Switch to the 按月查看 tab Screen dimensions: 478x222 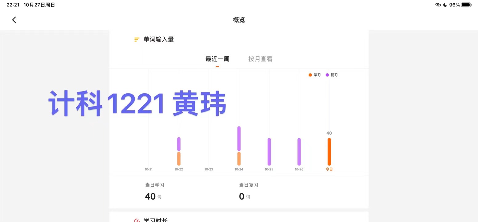click(261, 59)
